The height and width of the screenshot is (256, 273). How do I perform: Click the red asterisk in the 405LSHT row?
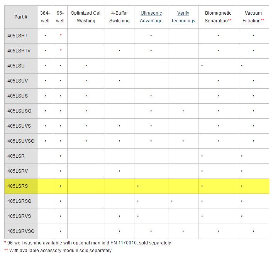tap(60, 36)
